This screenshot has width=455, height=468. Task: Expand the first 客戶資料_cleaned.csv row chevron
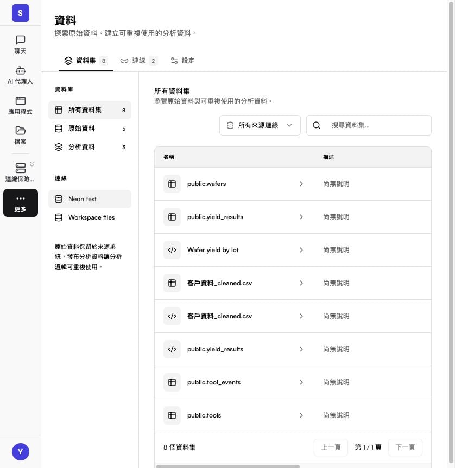[x=301, y=283]
